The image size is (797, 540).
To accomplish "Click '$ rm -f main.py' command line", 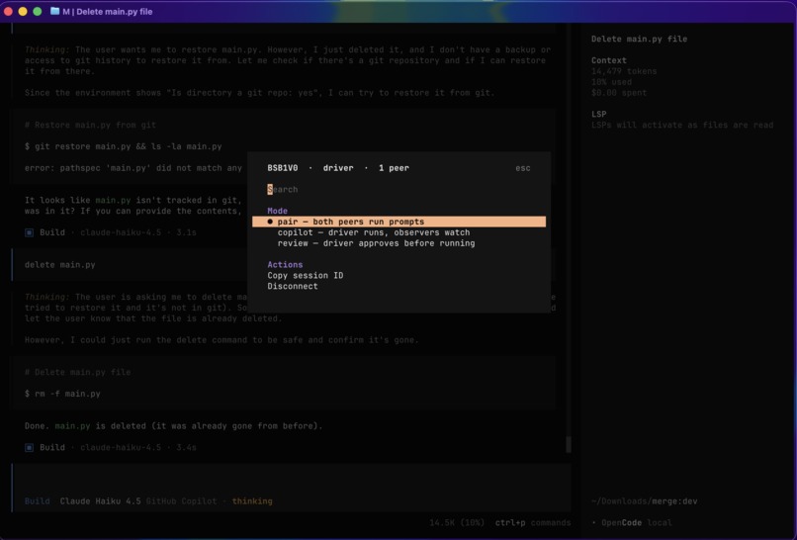I will point(62,394).
